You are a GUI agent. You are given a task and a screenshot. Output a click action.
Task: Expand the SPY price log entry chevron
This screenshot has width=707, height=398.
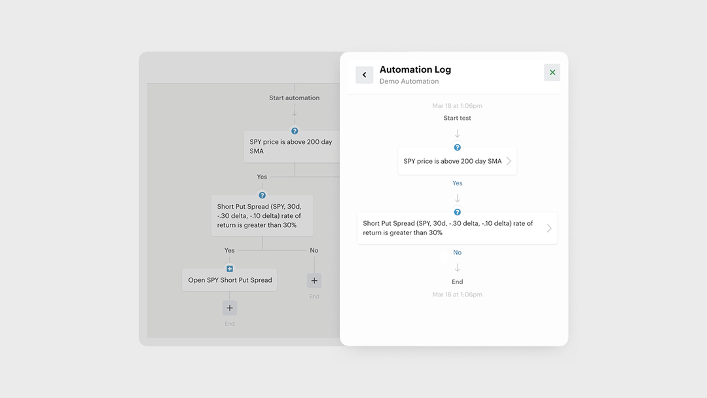(x=509, y=161)
